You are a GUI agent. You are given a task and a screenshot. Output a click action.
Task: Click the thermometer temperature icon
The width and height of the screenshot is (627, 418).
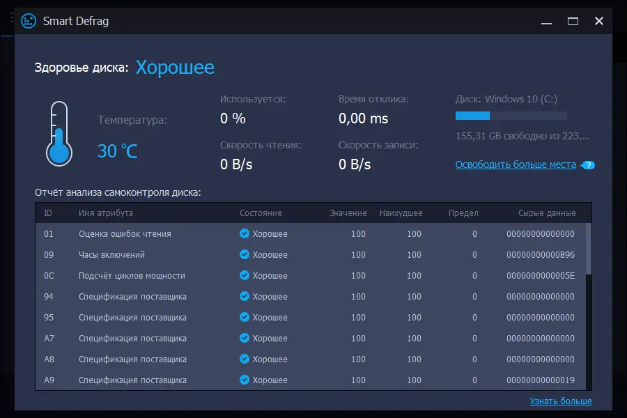pyautogui.click(x=60, y=132)
